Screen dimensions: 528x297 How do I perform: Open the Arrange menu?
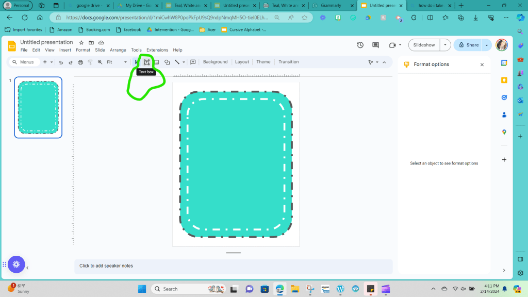(x=118, y=50)
